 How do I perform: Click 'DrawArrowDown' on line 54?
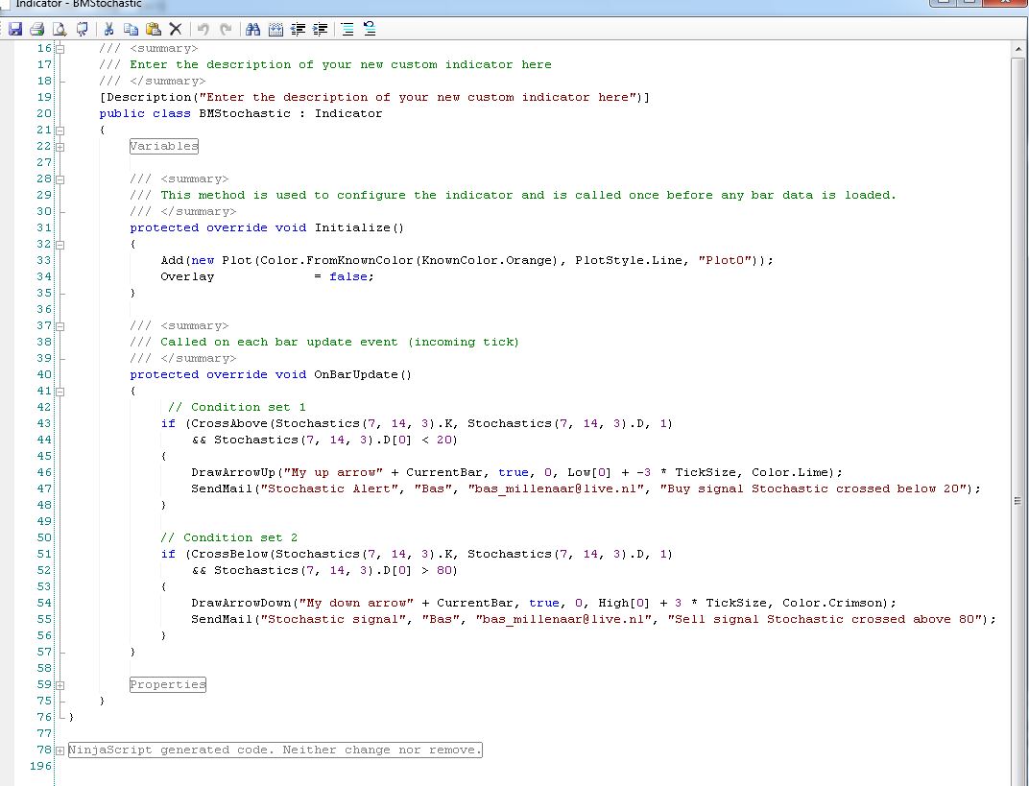242,603
